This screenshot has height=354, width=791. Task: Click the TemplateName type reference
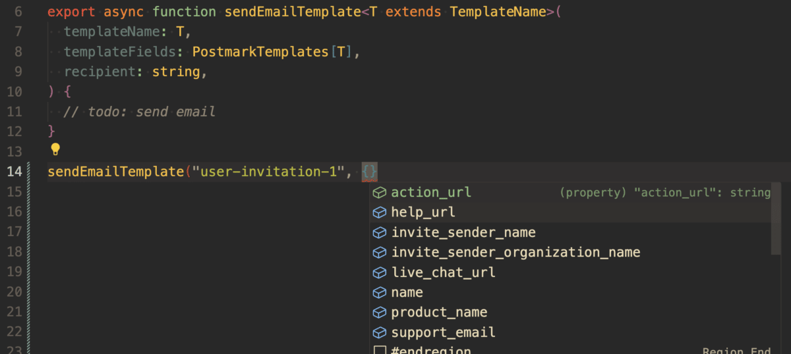(498, 12)
